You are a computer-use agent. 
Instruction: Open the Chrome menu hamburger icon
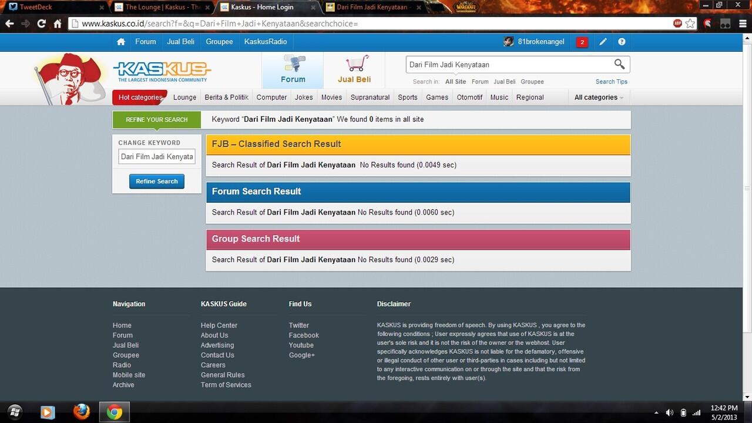[742, 23]
